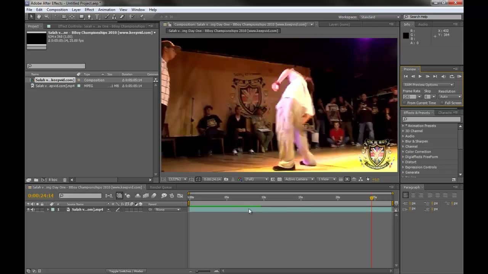Screen dimensions: 488x274
Task: Expand Blur & Sharpen effects category
Action: pos(403,142)
